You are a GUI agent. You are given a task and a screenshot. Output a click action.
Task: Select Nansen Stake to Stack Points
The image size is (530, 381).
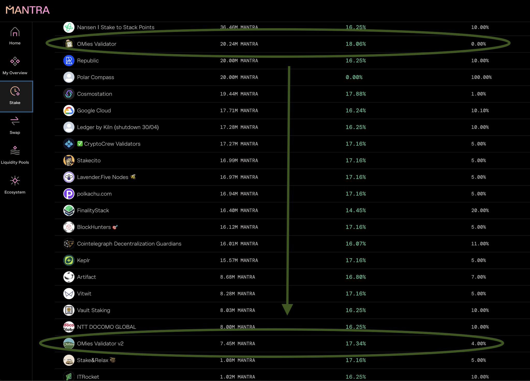coord(115,27)
